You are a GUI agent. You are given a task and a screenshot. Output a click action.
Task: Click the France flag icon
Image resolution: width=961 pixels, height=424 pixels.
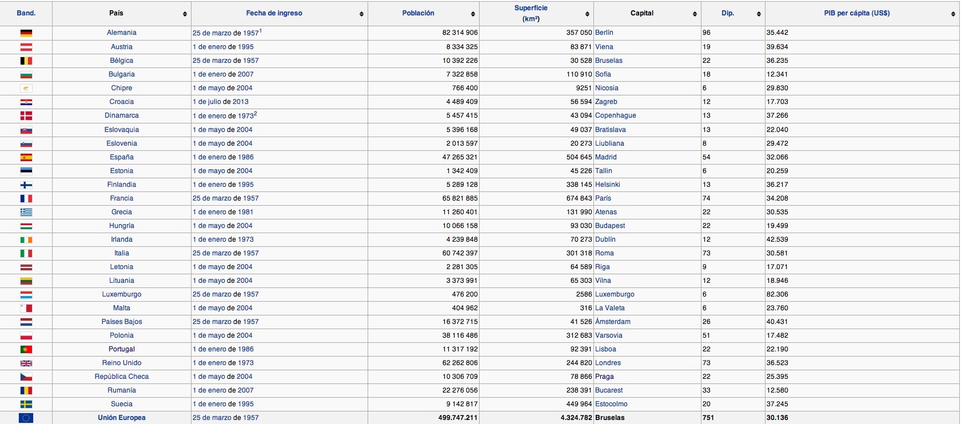[x=26, y=198]
